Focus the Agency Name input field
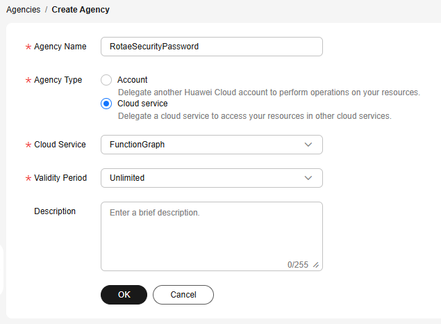441x324 pixels. (x=211, y=47)
